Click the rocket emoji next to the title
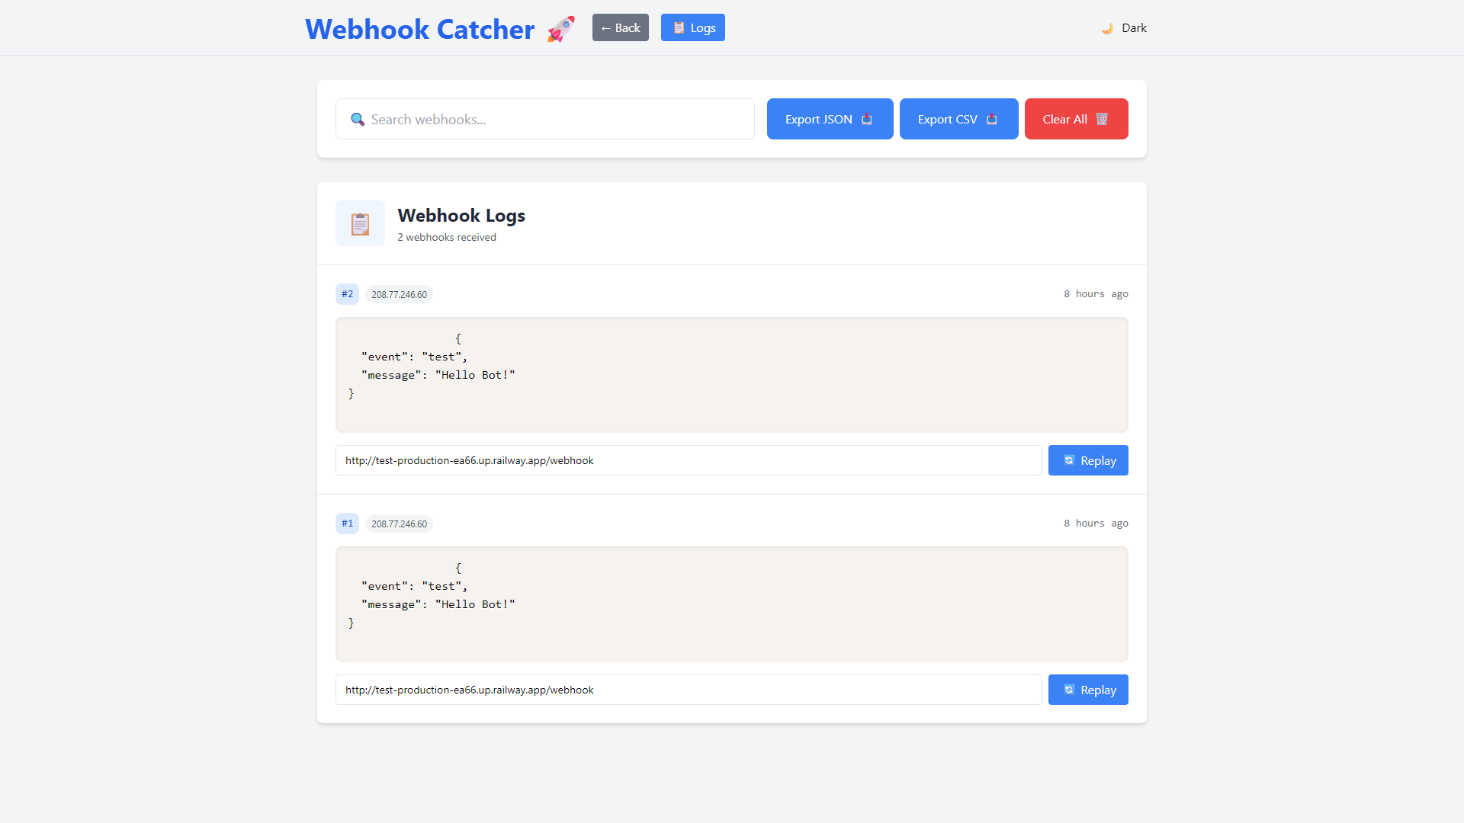The width and height of the screenshot is (1464, 823). tap(560, 28)
